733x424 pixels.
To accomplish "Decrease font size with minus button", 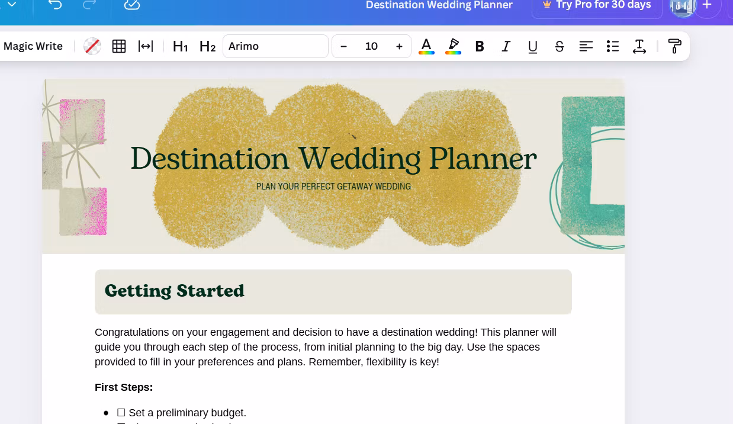I will [344, 46].
